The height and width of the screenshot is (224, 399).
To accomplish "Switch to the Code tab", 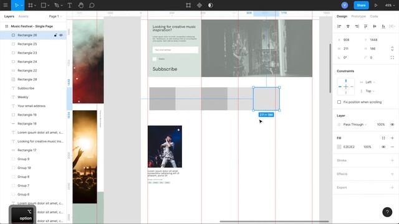I will (x=374, y=16).
